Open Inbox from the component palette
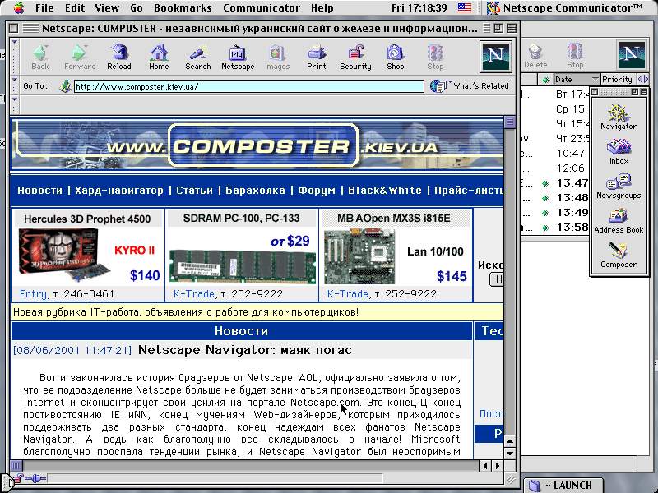This screenshot has width=658, height=493. click(619, 152)
